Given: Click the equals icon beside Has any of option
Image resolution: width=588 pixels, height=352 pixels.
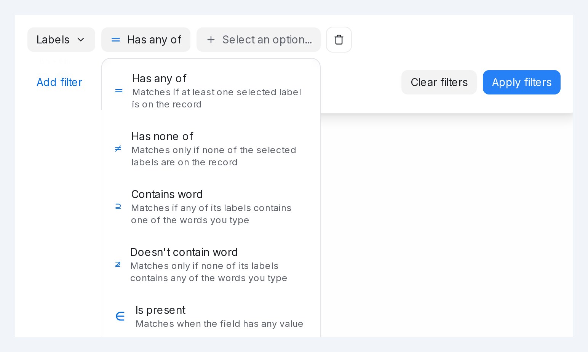Looking at the screenshot, I should tap(119, 91).
